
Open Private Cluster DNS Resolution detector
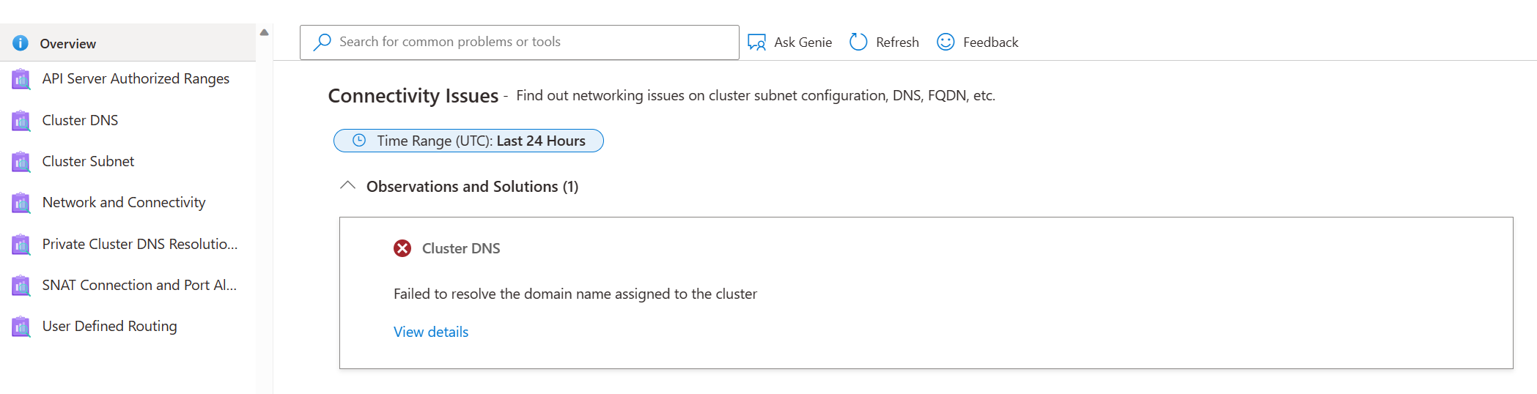(139, 244)
